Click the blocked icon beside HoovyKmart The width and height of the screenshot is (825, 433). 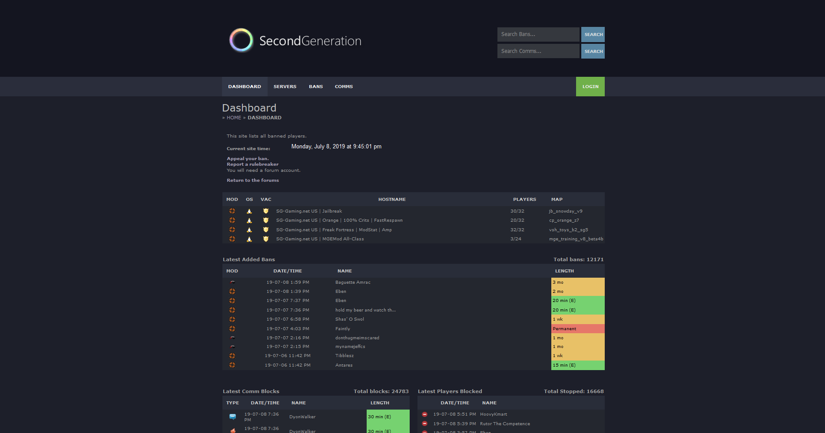[x=424, y=414]
